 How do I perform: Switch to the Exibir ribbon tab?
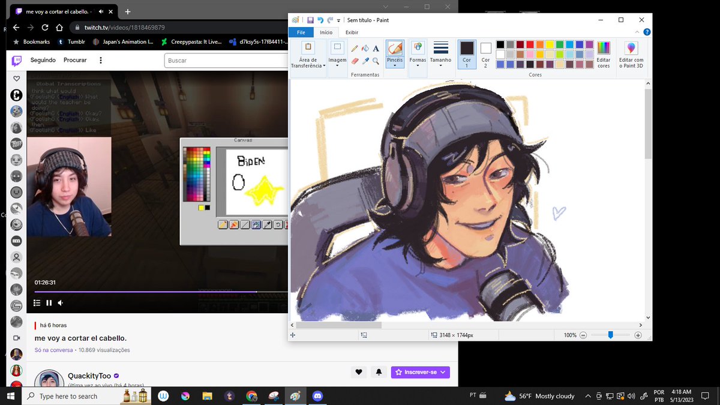click(352, 32)
